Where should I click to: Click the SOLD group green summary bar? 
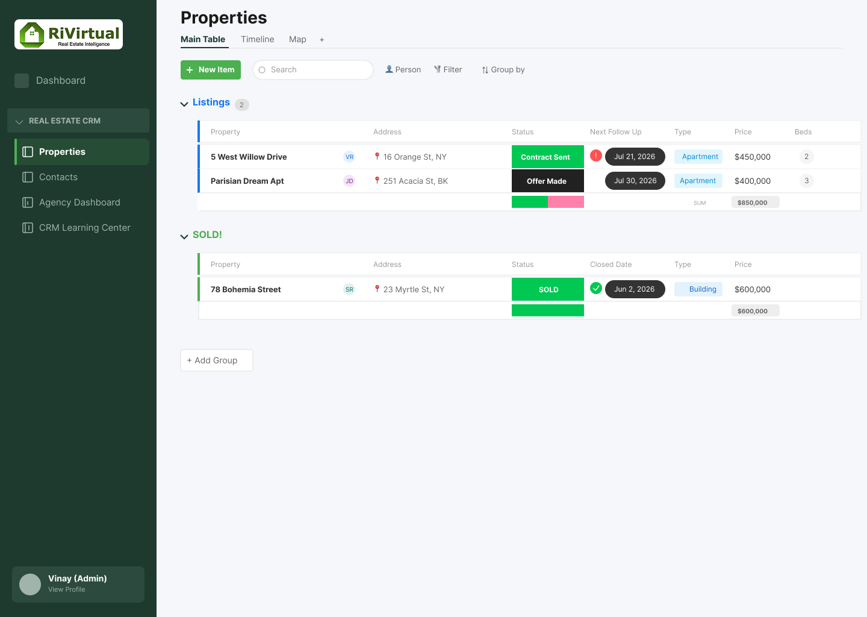[x=548, y=310]
